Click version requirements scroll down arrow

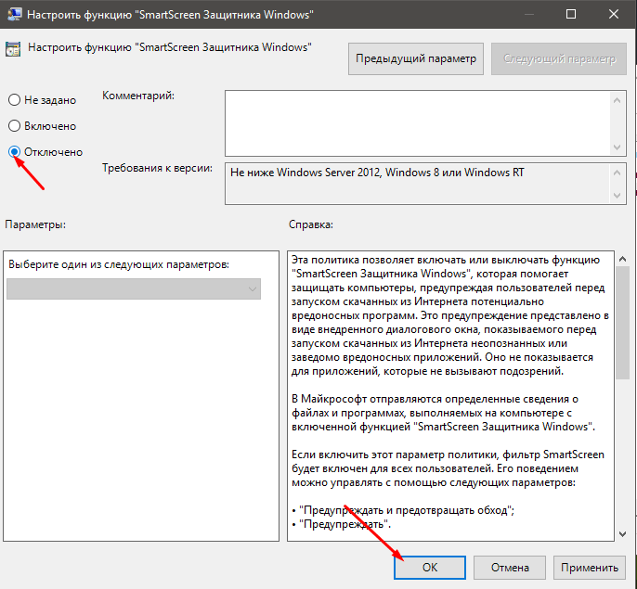pos(617,196)
